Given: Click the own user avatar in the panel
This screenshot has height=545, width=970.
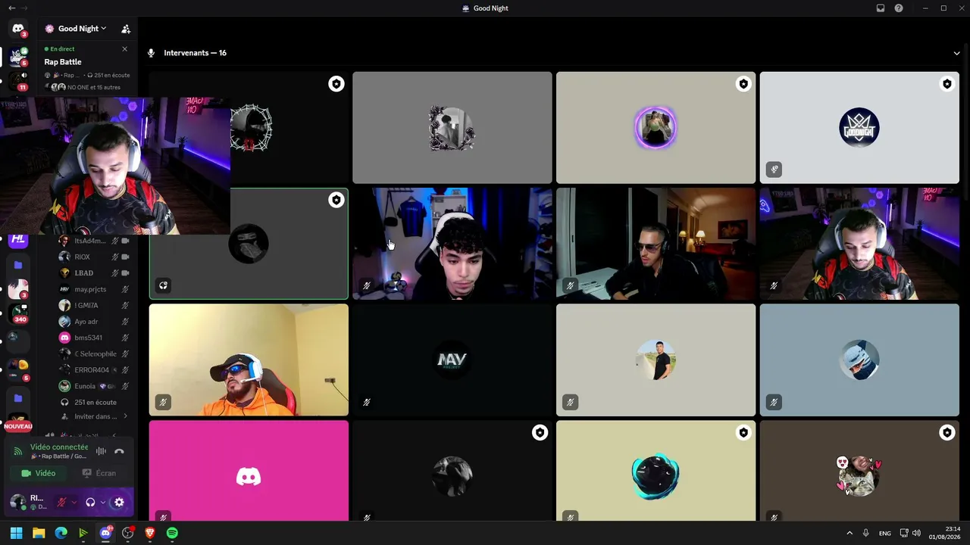Looking at the screenshot, I should click(x=17, y=502).
